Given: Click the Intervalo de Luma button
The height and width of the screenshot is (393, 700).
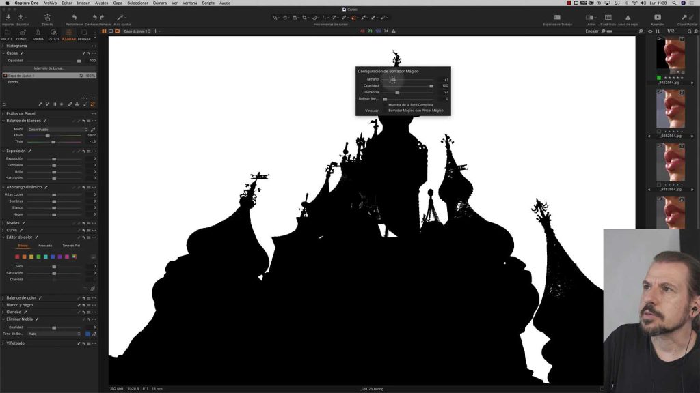Looking at the screenshot, I should (x=49, y=68).
